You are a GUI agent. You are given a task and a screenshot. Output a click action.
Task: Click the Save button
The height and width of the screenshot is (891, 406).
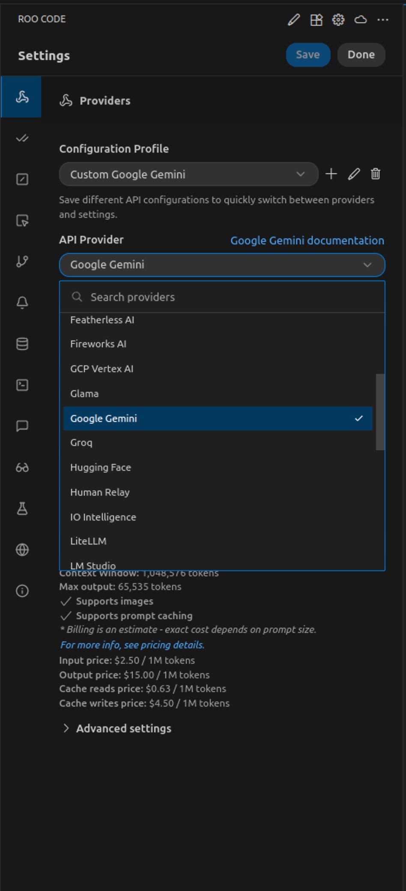(x=308, y=55)
